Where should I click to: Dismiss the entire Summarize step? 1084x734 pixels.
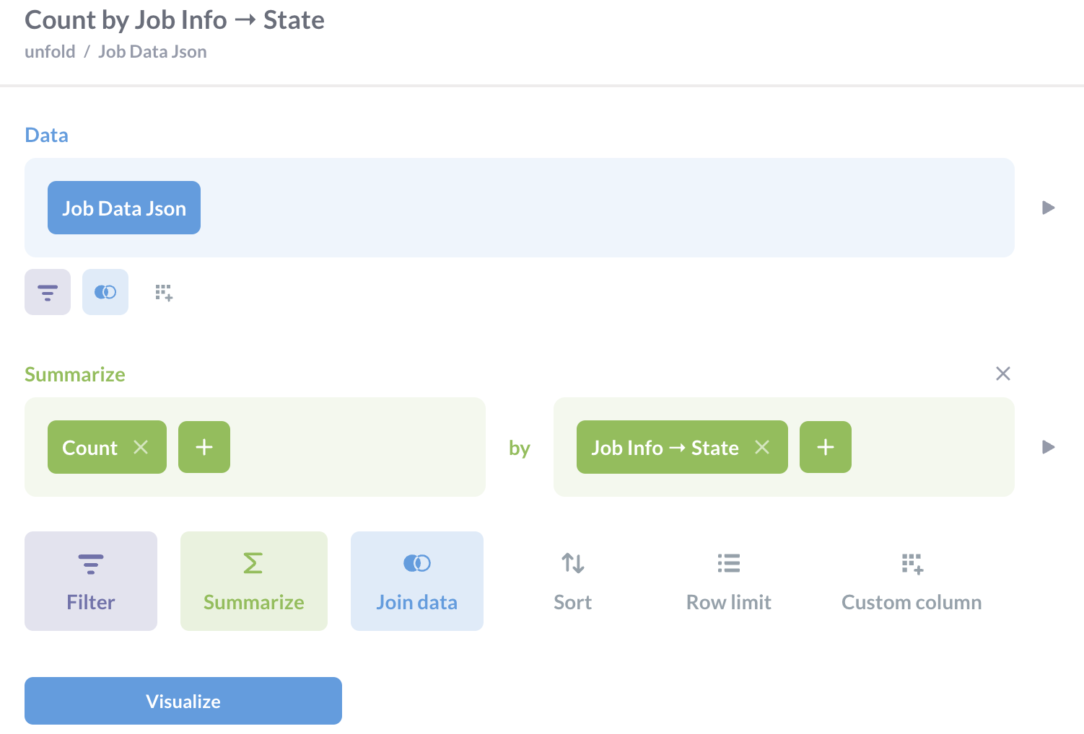tap(1002, 373)
